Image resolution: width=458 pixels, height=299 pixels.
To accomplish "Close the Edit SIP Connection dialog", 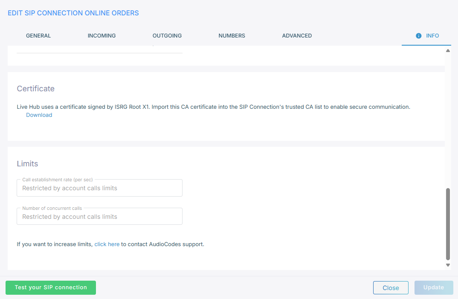I will (x=391, y=287).
